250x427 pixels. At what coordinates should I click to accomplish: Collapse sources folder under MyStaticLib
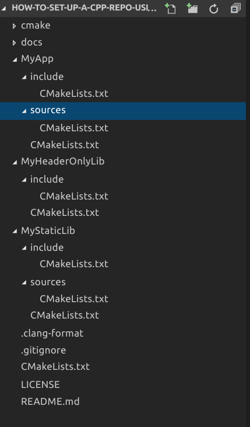[24, 283]
